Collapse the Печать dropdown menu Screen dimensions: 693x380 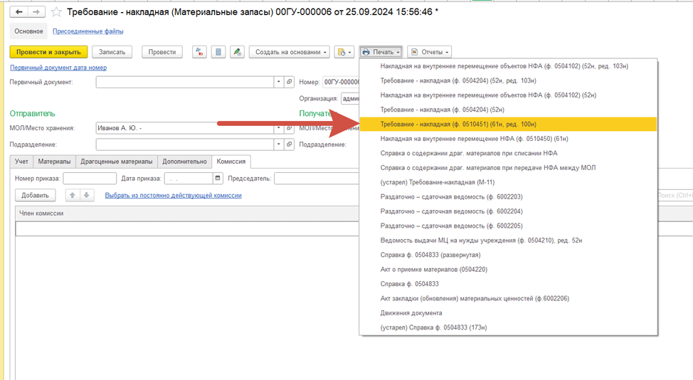(381, 52)
